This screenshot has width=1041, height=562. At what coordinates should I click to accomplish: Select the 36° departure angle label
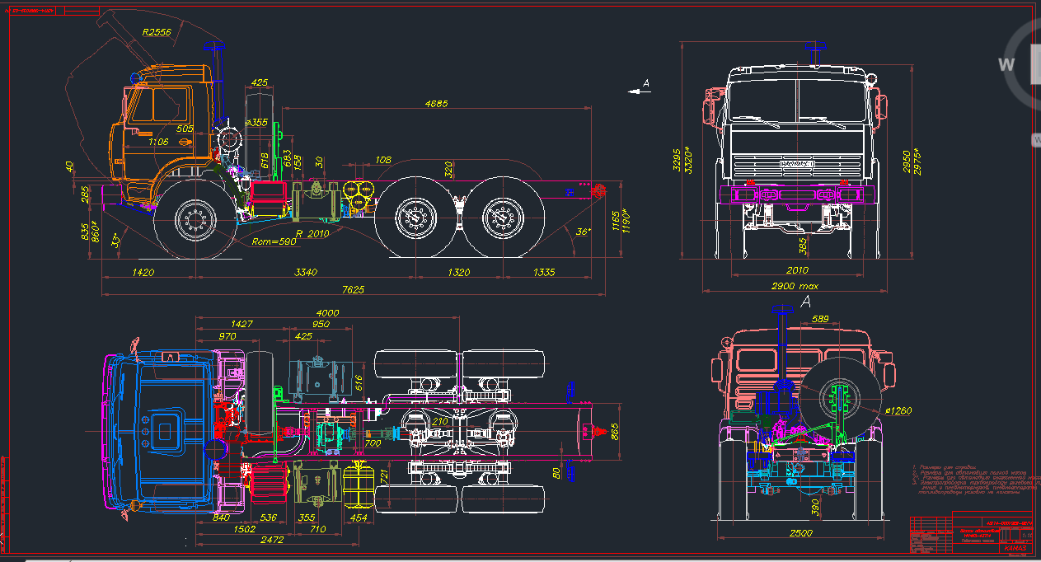[x=583, y=232]
